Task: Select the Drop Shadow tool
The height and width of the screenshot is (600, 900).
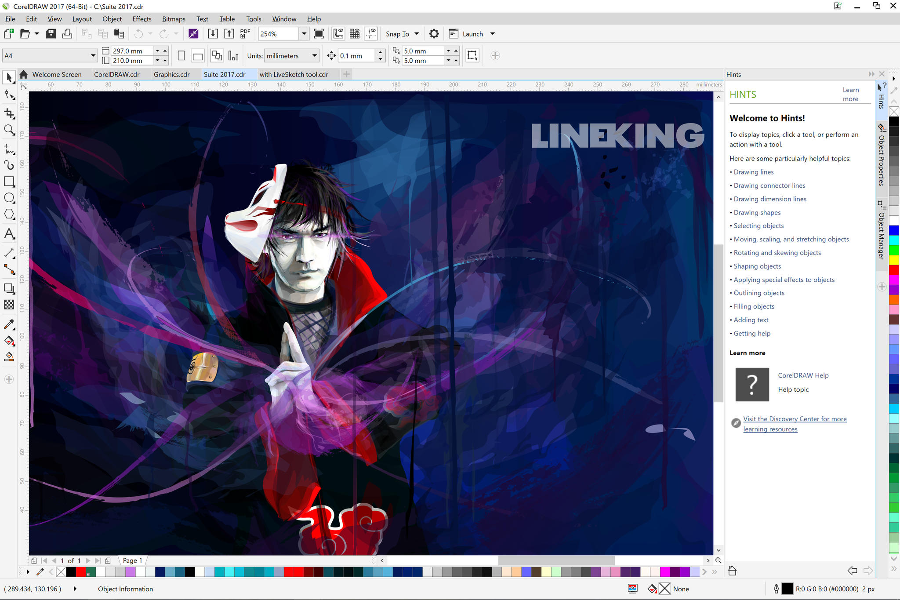Action: point(9,288)
